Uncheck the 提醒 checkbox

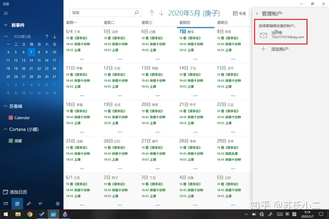pyautogui.click(x=11, y=141)
